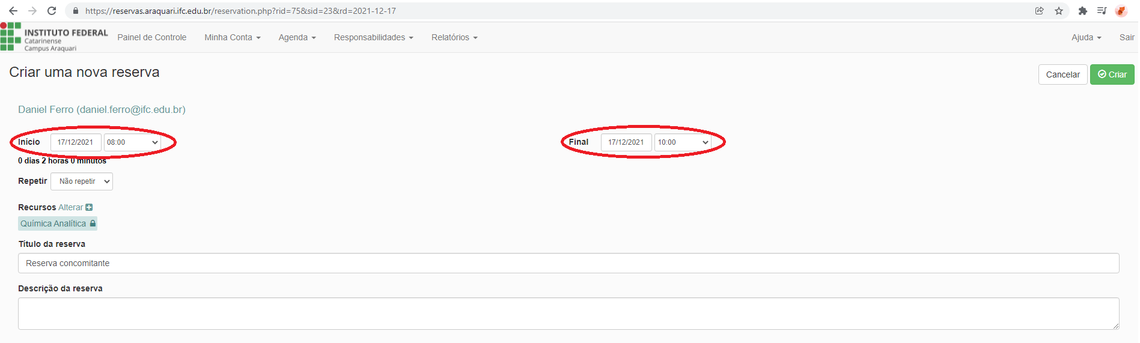Image resolution: width=1140 pixels, height=343 pixels.
Task: Click the plus icon next to Alterar
Action: coord(89,207)
